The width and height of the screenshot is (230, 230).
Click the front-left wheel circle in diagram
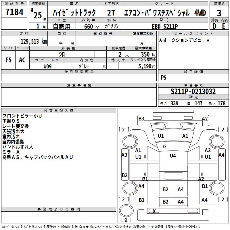click(x=130, y=142)
